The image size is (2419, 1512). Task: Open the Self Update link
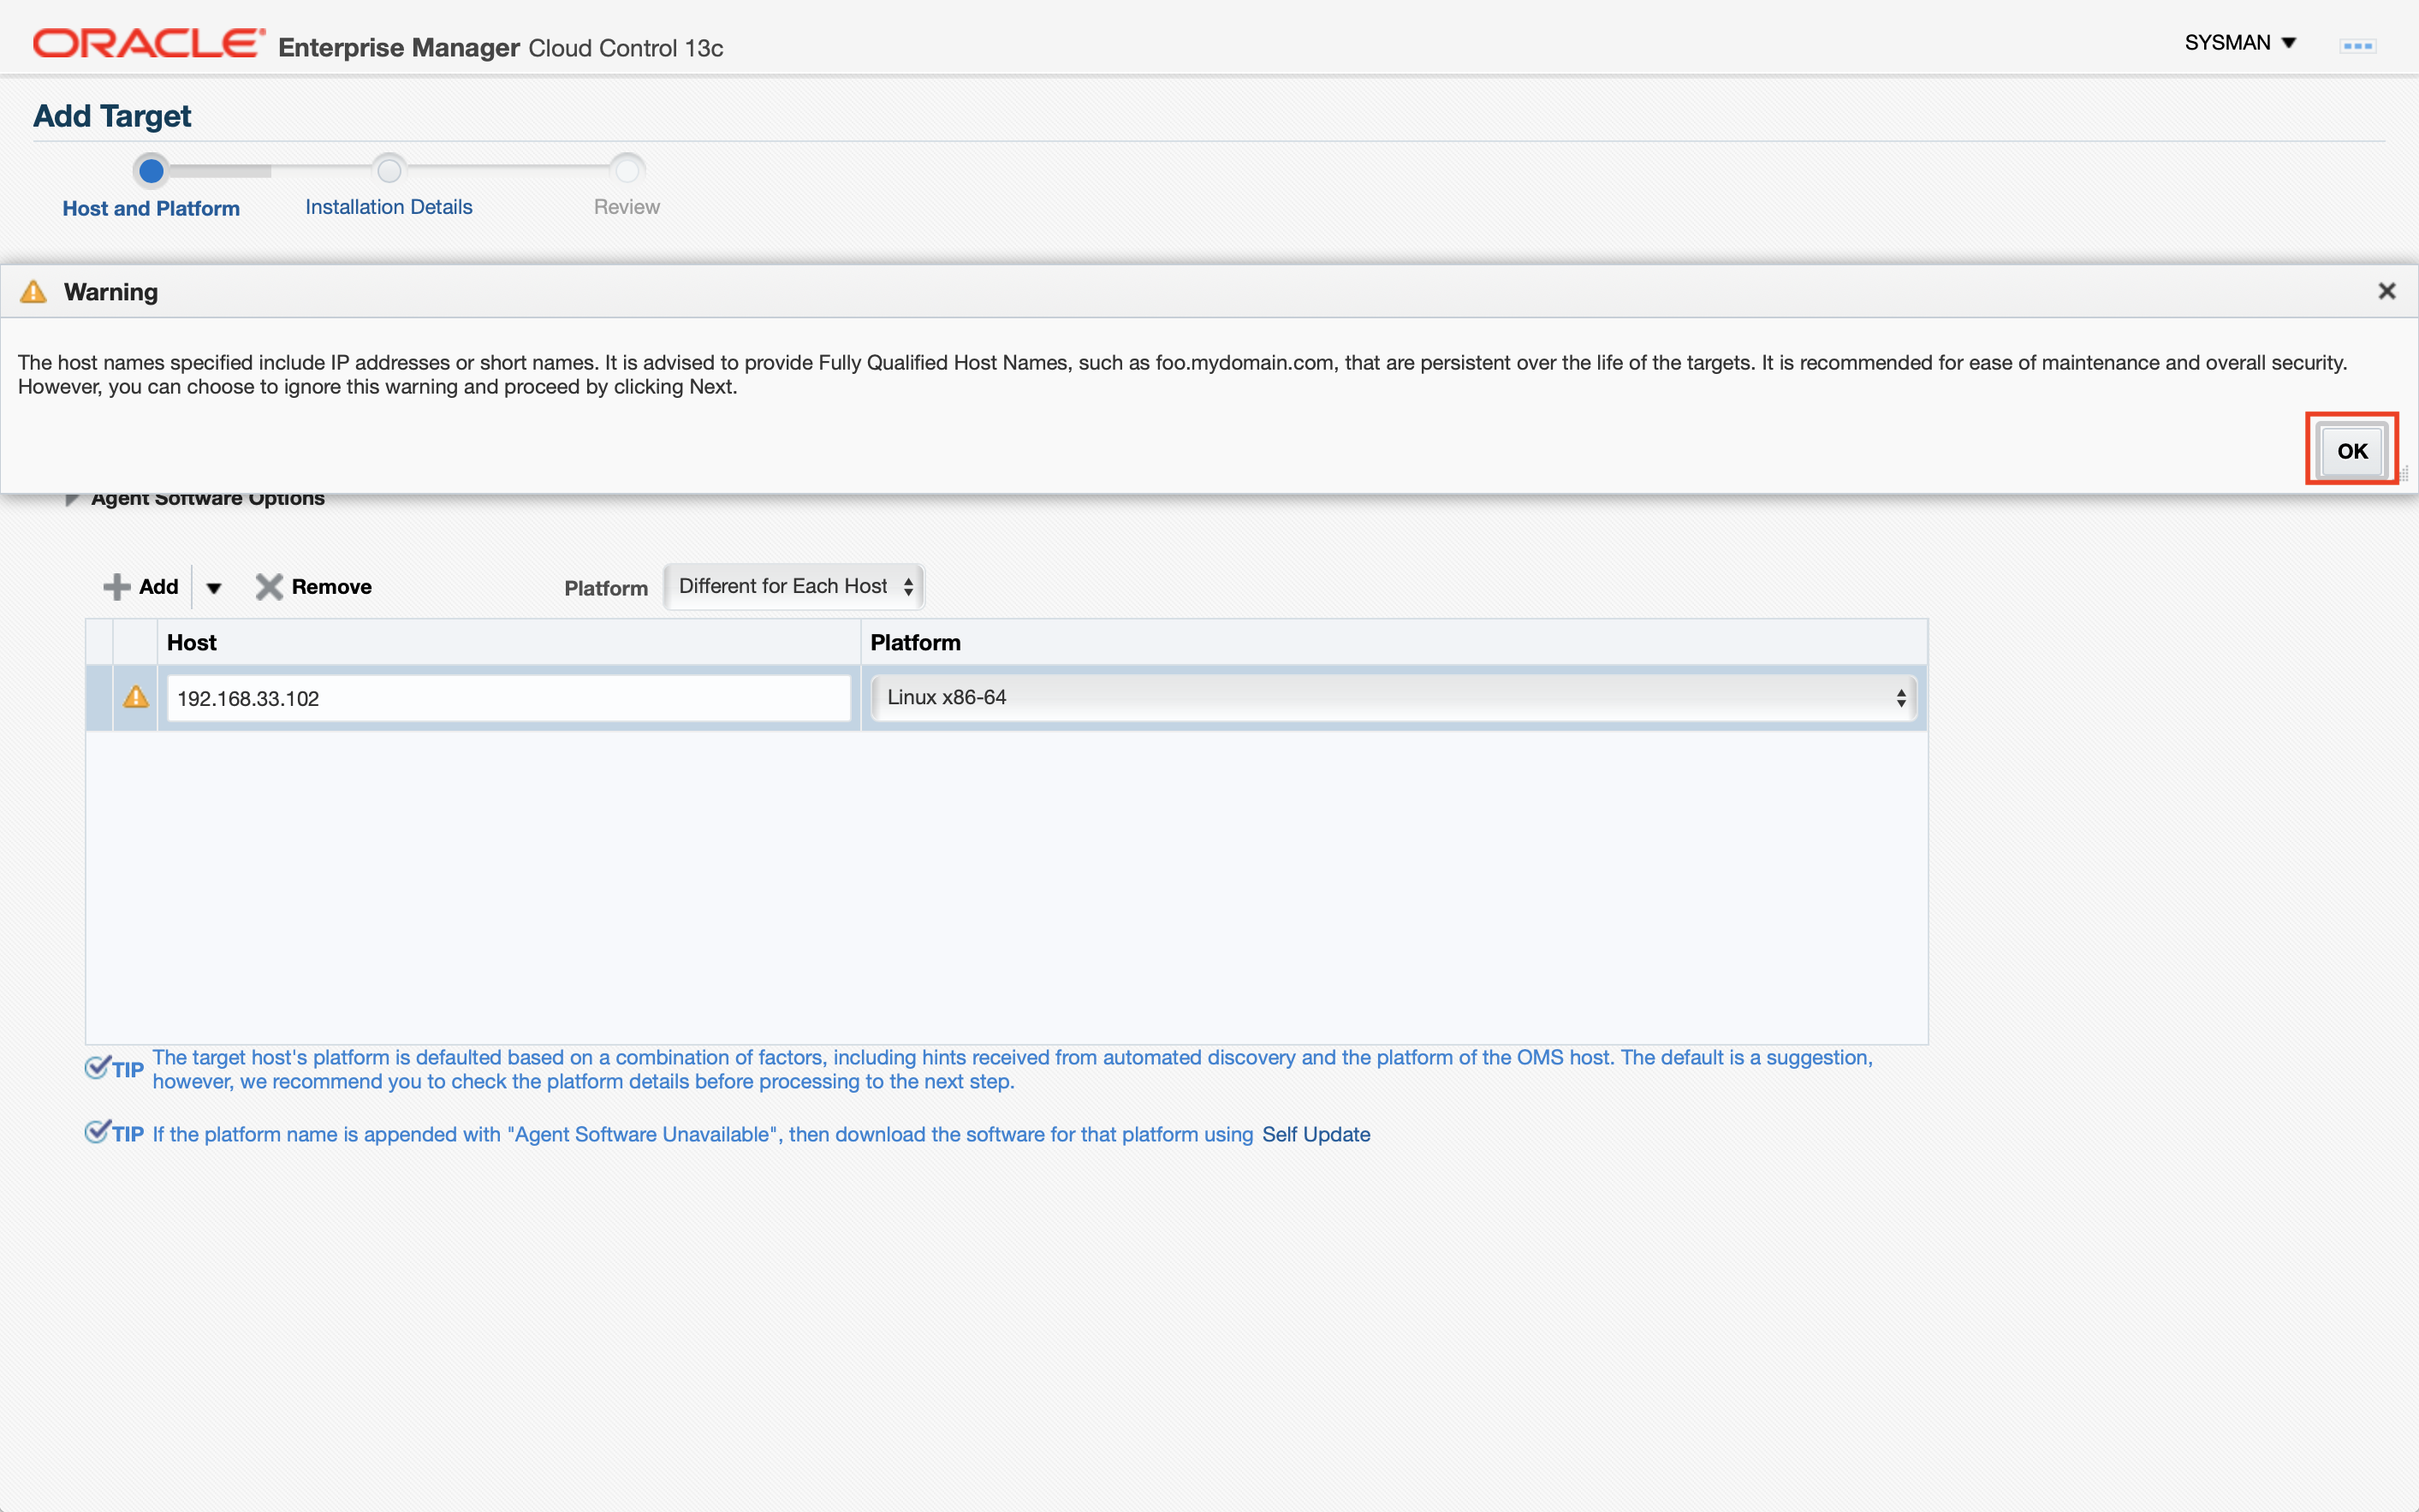[1316, 1134]
